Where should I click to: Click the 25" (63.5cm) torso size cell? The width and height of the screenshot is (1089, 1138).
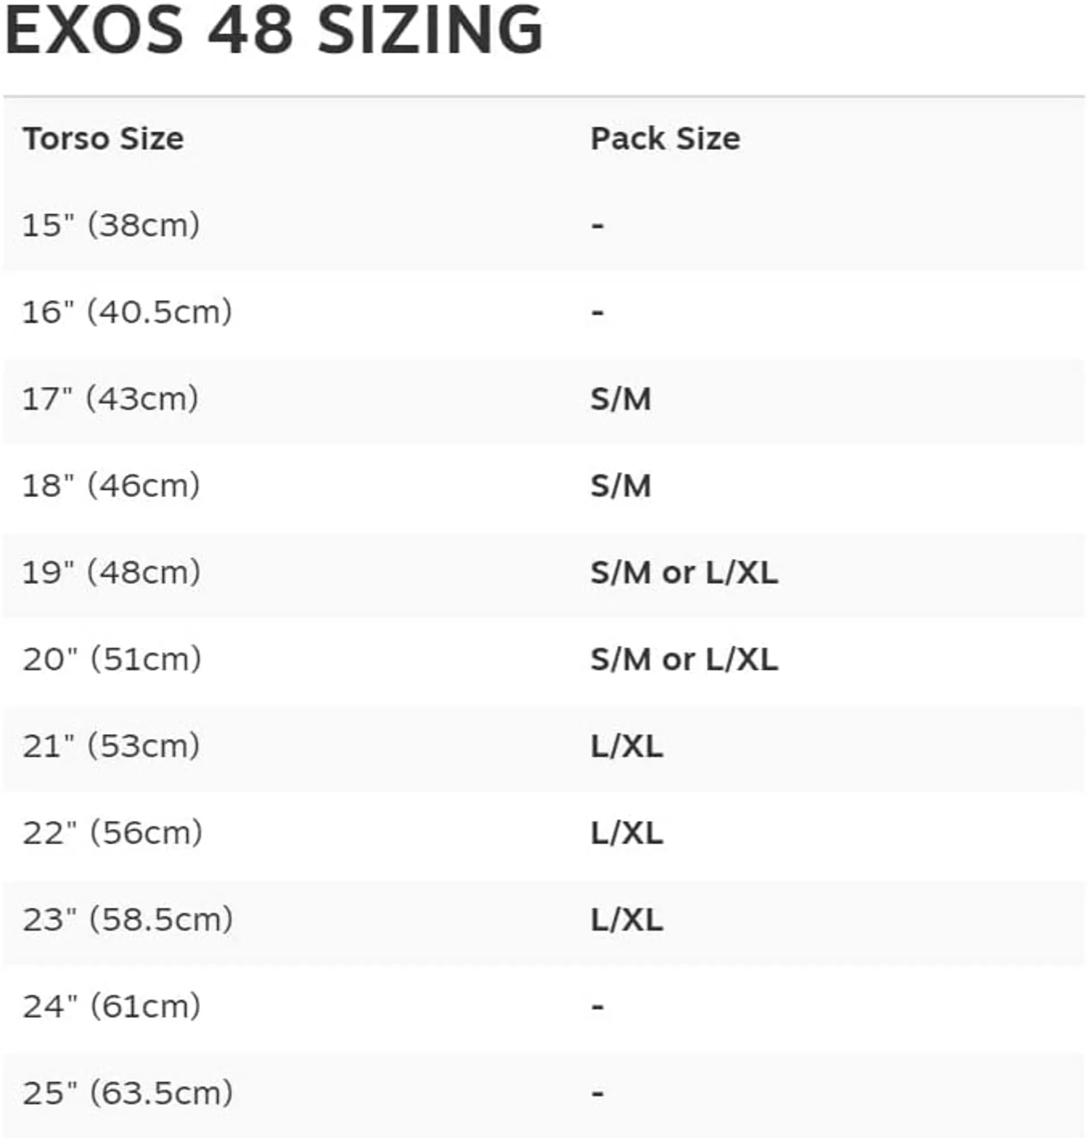(x=128, y=1093)
